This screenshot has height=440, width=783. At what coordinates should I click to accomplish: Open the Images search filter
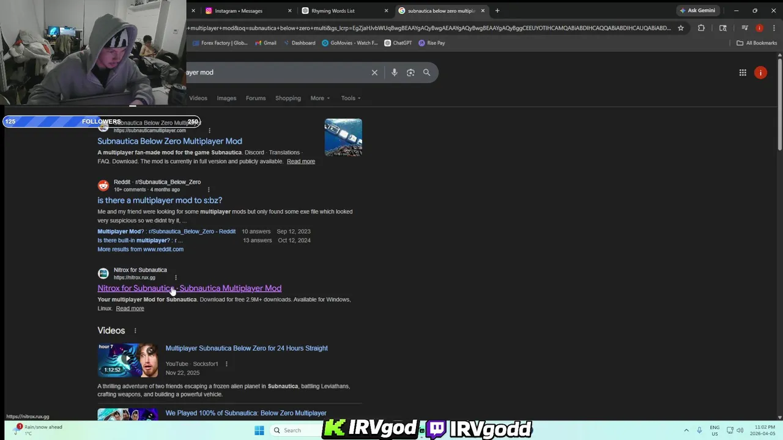pos(226,98)
